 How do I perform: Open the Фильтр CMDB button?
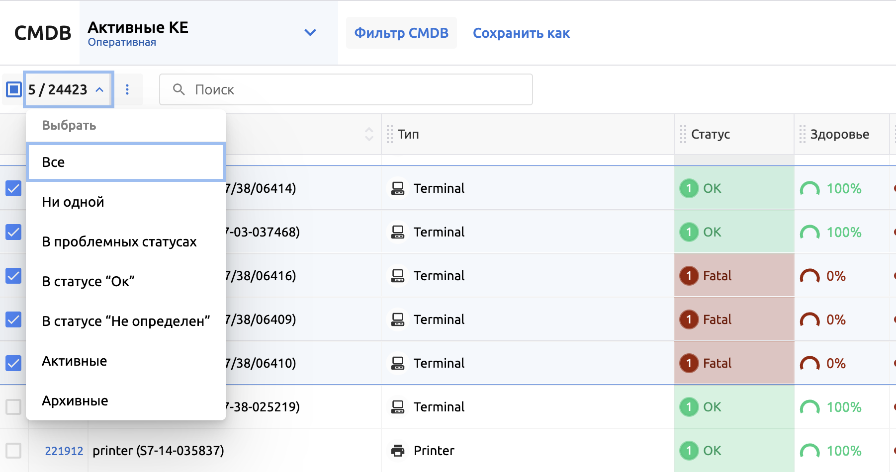pyautogui.click(x=401, y=33)
